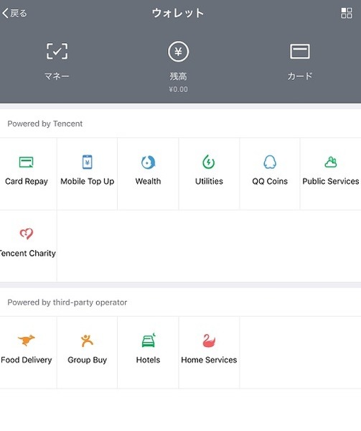361x431 pixels.
Task: Open Food Delivery kangaroo icon
Action: 27,340
